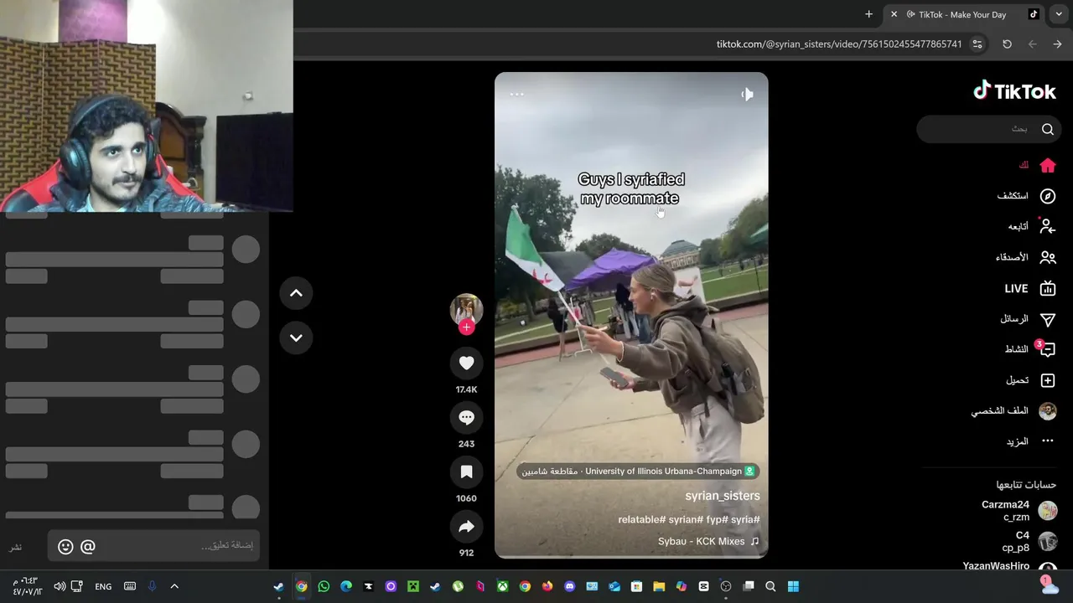The width and height of the screenshot is (1073, 603).
Task: Open Messages الرسائل
Action: click(1028, 319)
